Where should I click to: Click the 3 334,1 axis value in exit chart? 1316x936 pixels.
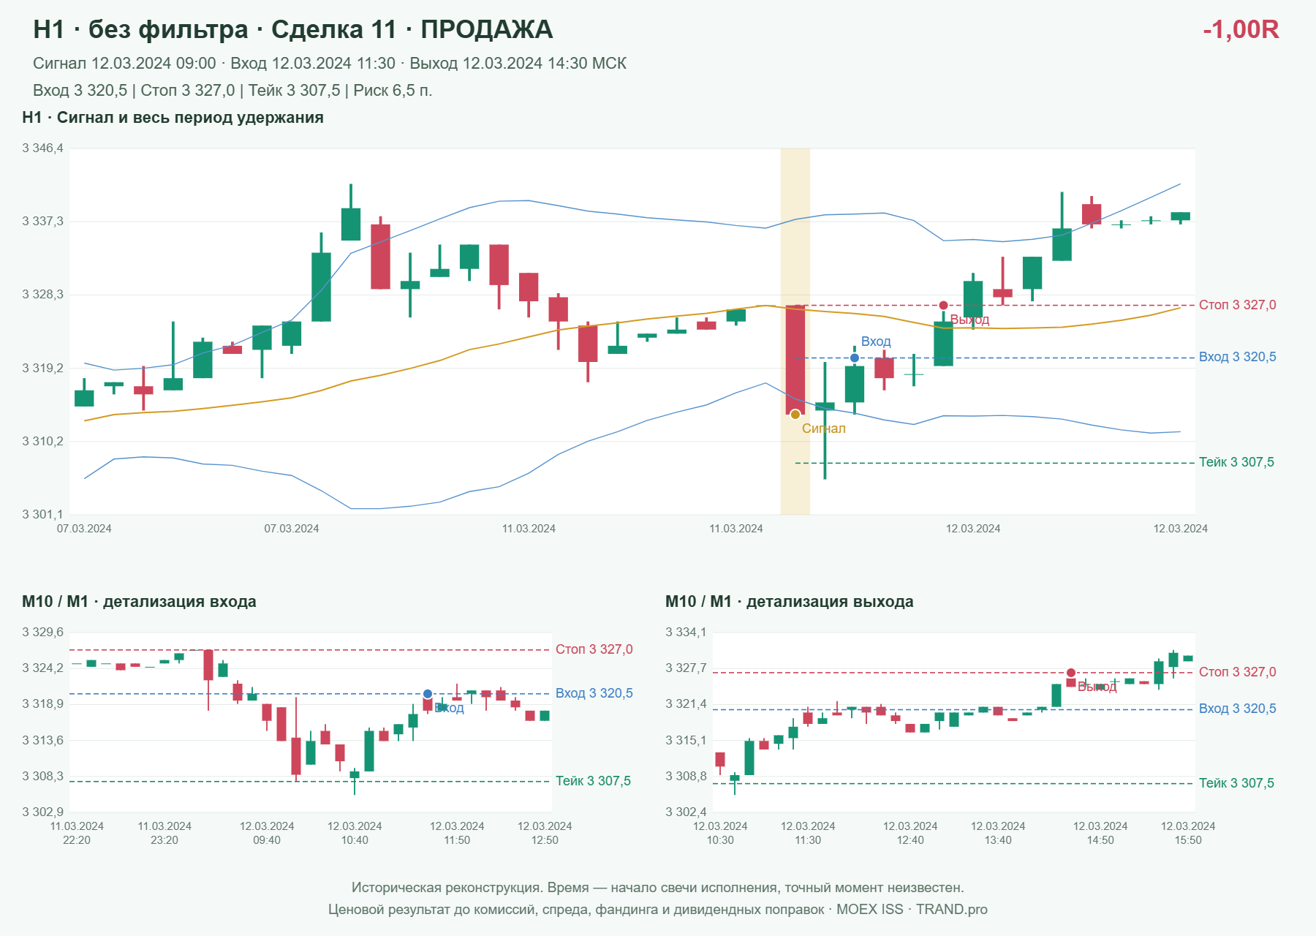(687, 633)
